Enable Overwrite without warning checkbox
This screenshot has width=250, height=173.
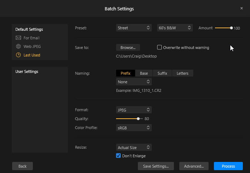[160, 47]
